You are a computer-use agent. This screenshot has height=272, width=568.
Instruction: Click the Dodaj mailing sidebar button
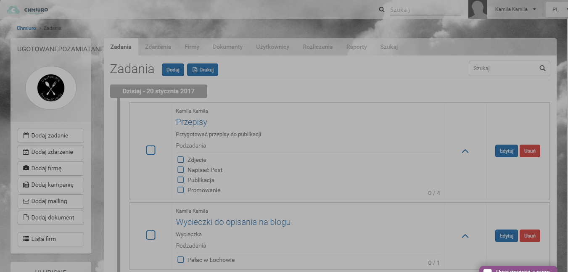pyautogui.click(x=51, y=201)
